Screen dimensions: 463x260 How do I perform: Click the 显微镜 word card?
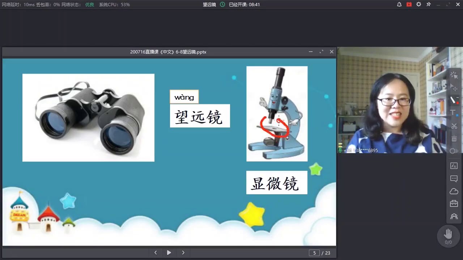pyautogui.click(x=277, y=183)
